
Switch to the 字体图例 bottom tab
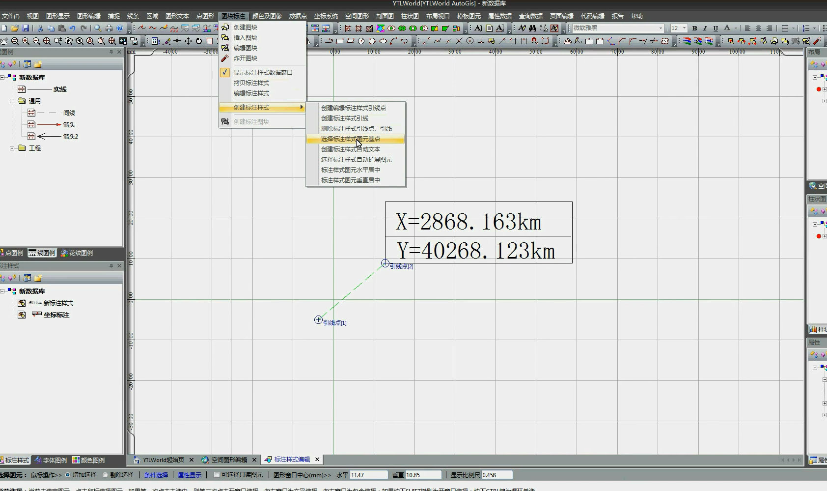tap(51, 460)
